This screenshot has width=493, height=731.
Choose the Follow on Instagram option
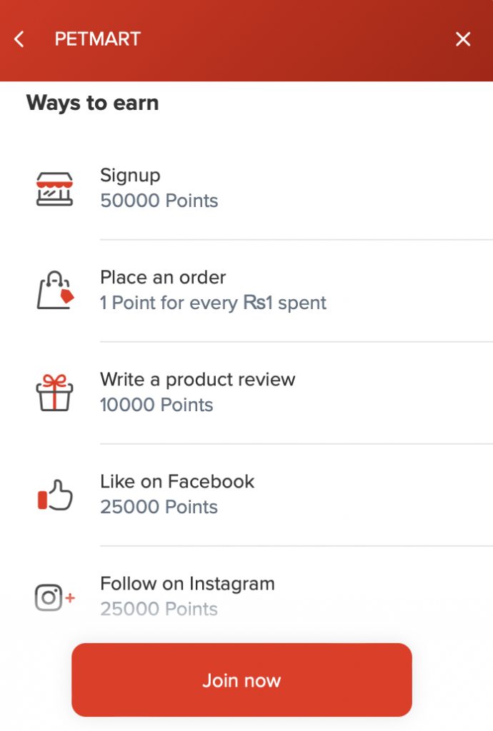(187, 584)
